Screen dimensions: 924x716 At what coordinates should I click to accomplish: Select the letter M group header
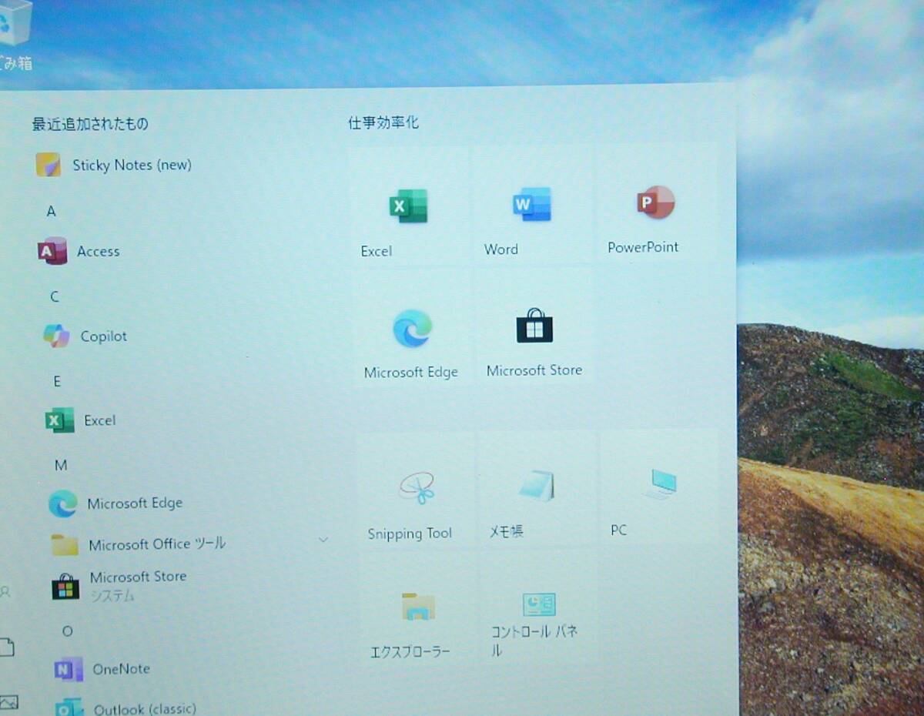(61, 465)
